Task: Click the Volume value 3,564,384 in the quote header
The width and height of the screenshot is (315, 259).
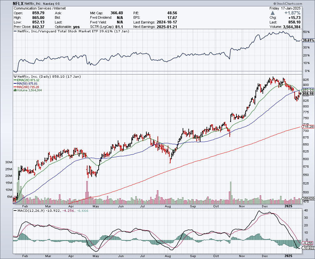Action: tap(292, 27)
